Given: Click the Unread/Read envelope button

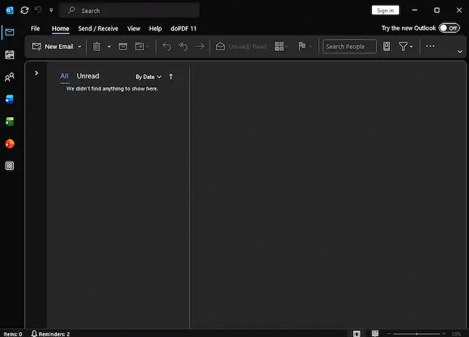Looking at the screenshot, I should point(241,46).
